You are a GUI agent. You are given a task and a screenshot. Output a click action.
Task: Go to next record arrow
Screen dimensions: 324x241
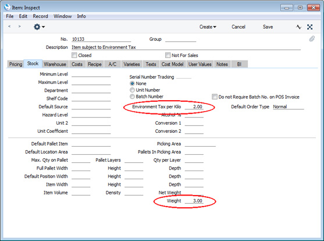pyautogui.click(x=19, y=26)
